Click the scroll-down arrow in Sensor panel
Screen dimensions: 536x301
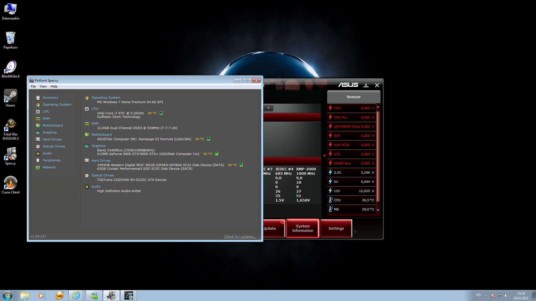(x=378, y=210)
